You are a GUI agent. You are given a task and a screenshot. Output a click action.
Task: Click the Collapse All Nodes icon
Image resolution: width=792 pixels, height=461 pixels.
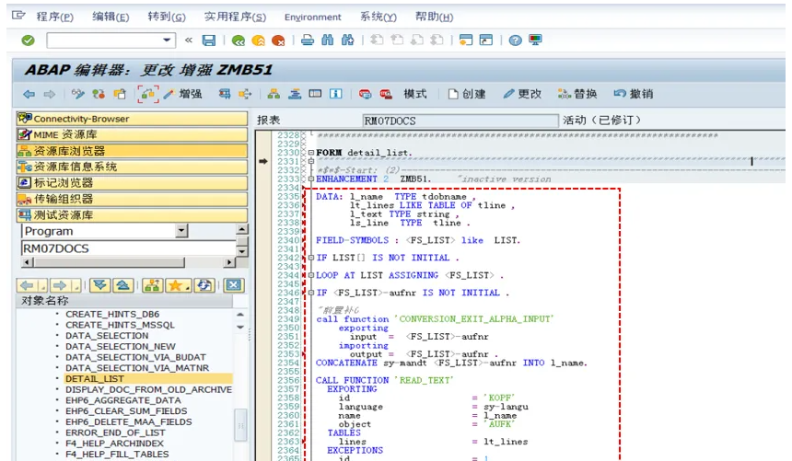[x=122, y=285]
